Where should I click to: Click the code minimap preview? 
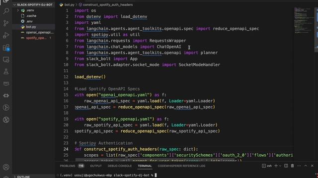303,20
